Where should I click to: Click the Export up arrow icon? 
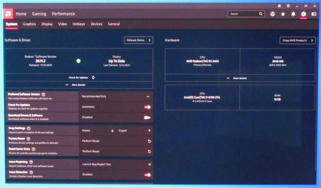pos(150,130)
